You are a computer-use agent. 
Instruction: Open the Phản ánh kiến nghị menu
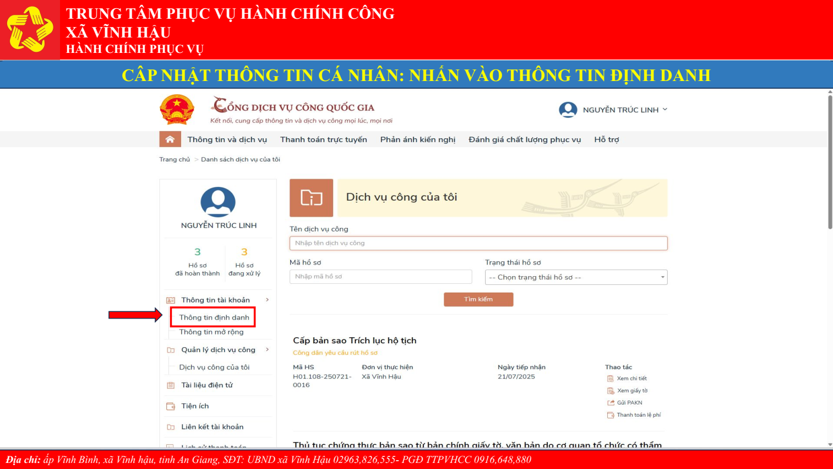coord(417,139)
